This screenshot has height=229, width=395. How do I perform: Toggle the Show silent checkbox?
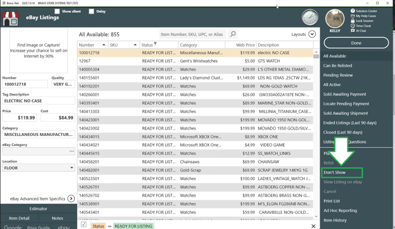point(57,11)
